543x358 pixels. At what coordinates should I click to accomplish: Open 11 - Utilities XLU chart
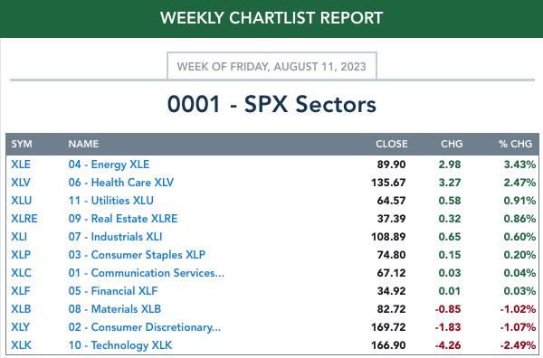coord(110,201)
